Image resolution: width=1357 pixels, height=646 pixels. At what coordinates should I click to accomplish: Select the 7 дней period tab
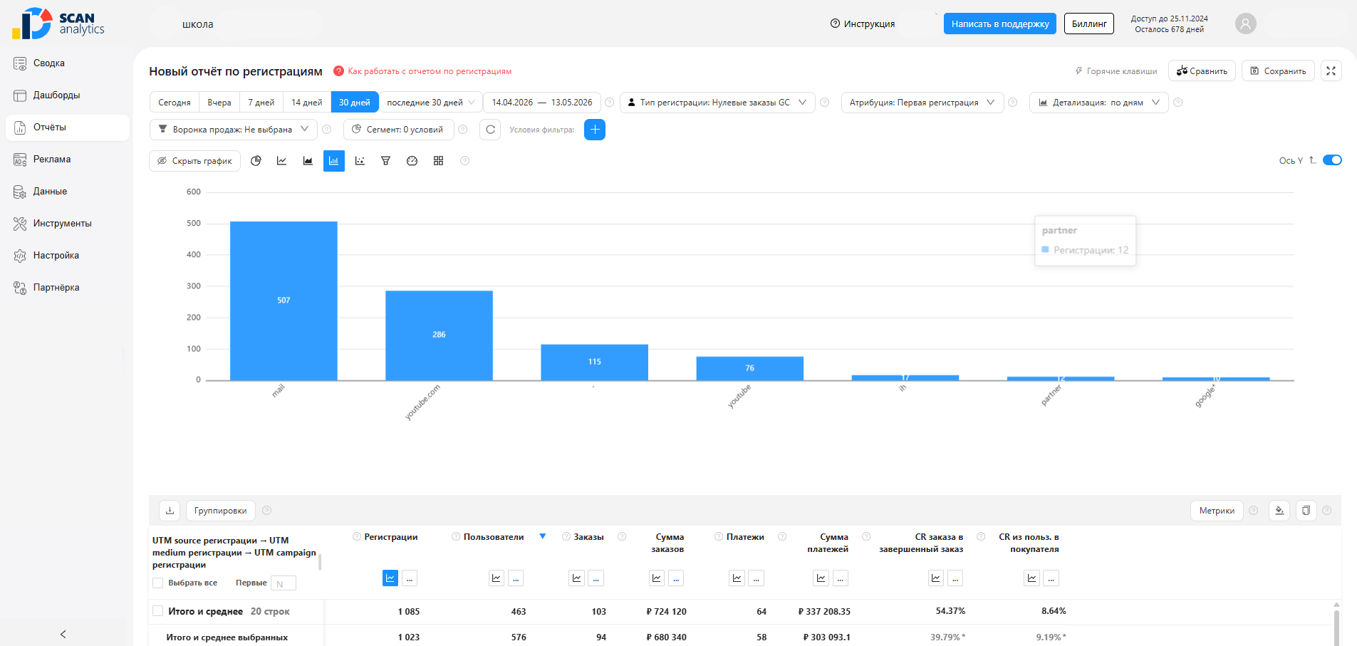[261, 103]
